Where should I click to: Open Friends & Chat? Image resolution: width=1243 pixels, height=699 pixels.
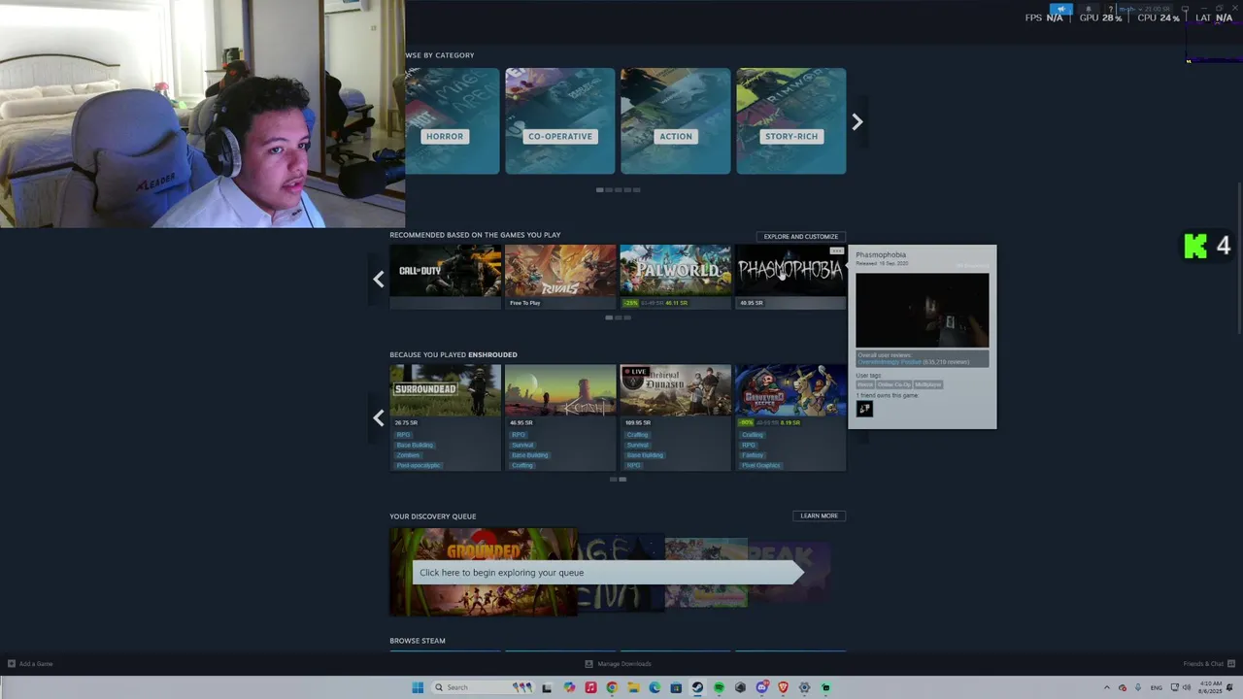click(1207, 664)
